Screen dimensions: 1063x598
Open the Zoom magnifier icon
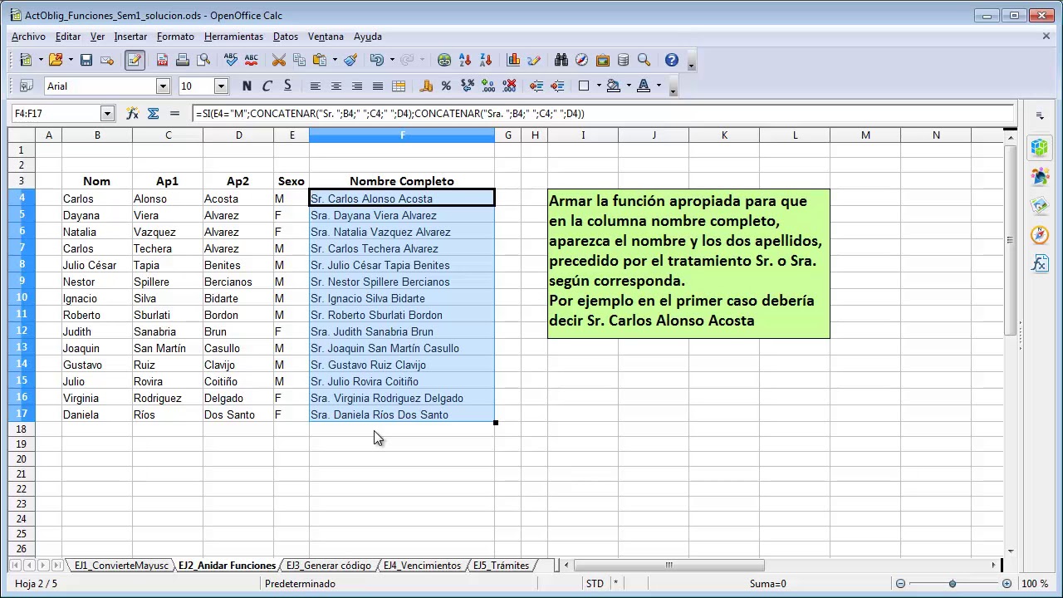point(644,60)
